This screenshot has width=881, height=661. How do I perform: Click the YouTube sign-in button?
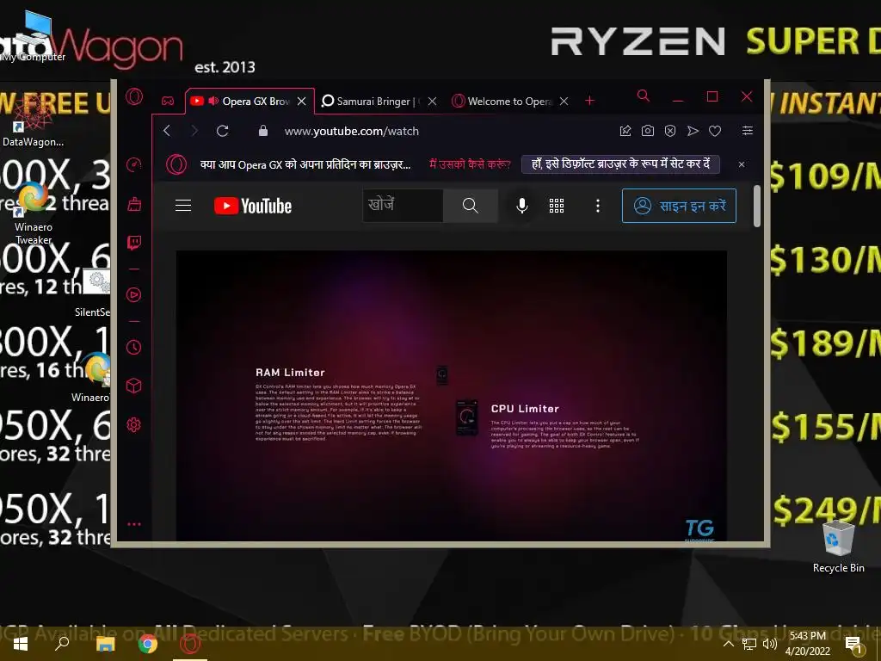point(679,206)
